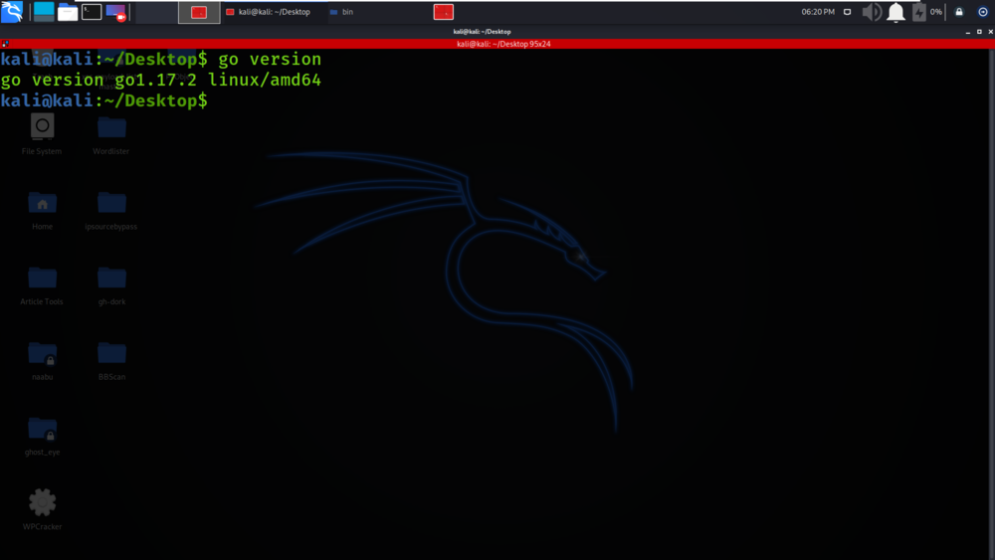
Task: Open the clock showing 06:20 PM
Action: (818, 12)
